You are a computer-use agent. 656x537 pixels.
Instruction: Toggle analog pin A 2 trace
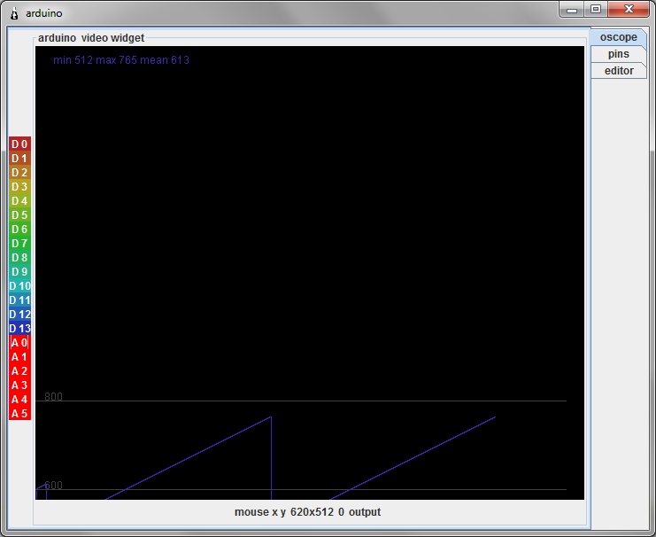[19, 371]
